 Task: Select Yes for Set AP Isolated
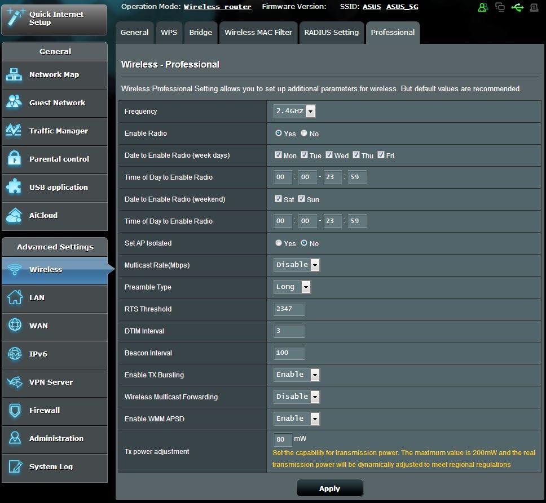pyautogui.click(x=278, y=243)
